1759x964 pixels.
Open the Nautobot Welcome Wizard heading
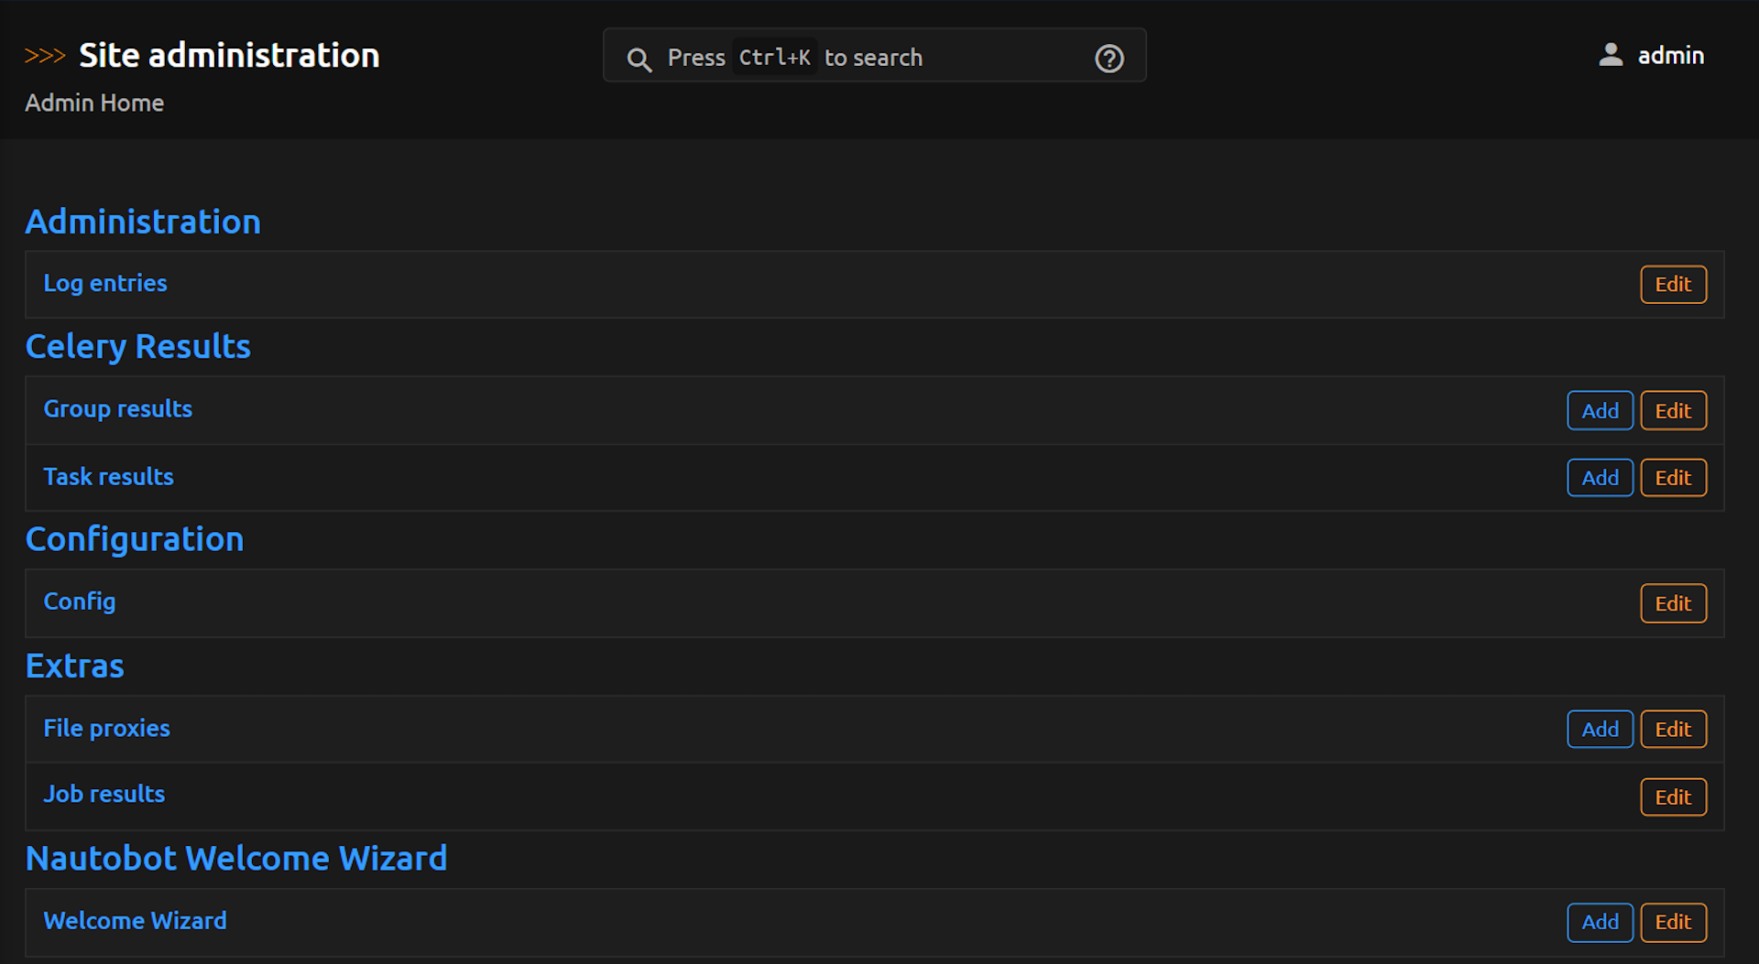pos(236,858)
